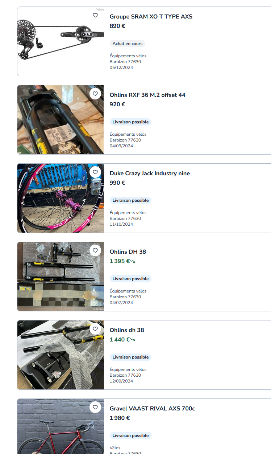Toggle heart on Ohlins RXF 36 M.2 listing
Screen dimensions: 271x454
(x=95, y=94)
